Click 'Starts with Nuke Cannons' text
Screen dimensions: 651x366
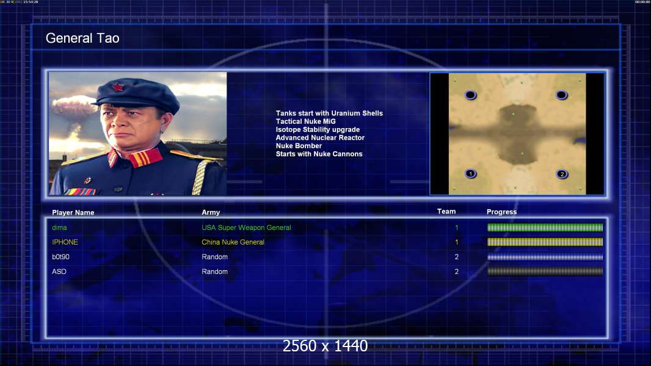pos(319,154)
